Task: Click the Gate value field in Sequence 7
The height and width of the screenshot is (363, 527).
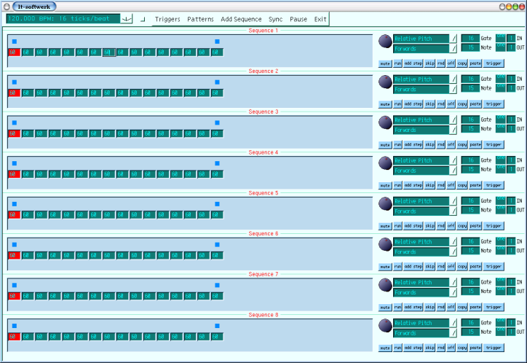Action: 470,281
